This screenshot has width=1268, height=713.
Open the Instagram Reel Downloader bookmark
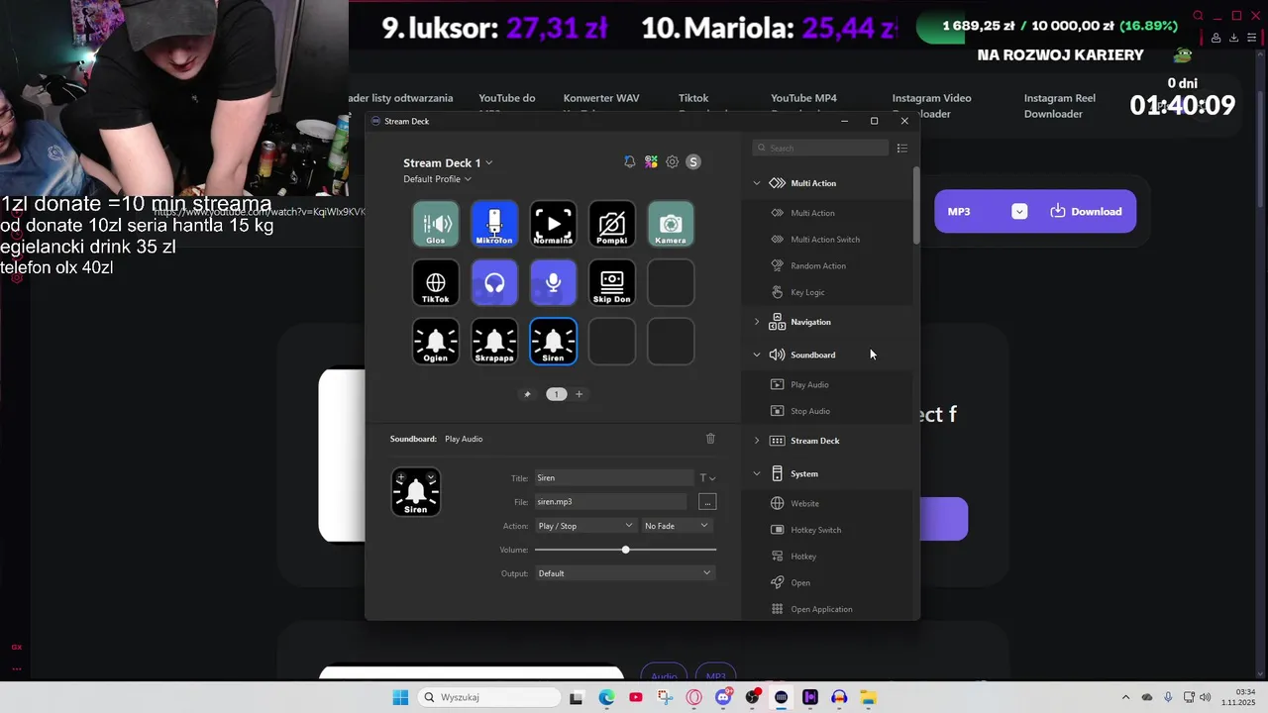[1060, 106]
